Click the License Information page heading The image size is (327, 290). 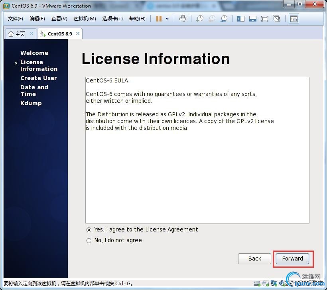tap(156, 59)
